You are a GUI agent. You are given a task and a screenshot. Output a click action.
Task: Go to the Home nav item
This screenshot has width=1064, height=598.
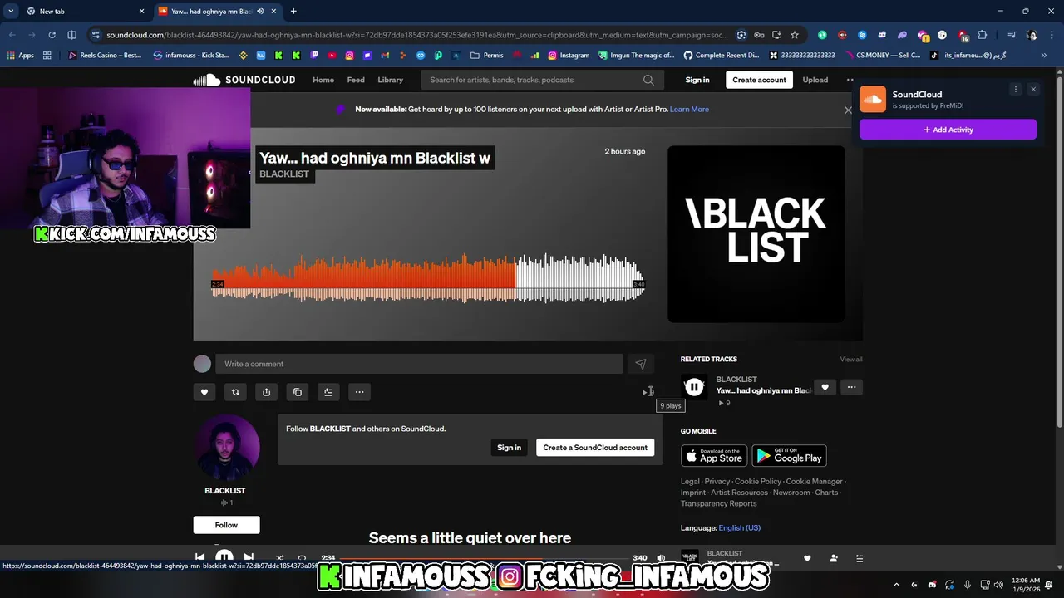(x=323, y=80)
